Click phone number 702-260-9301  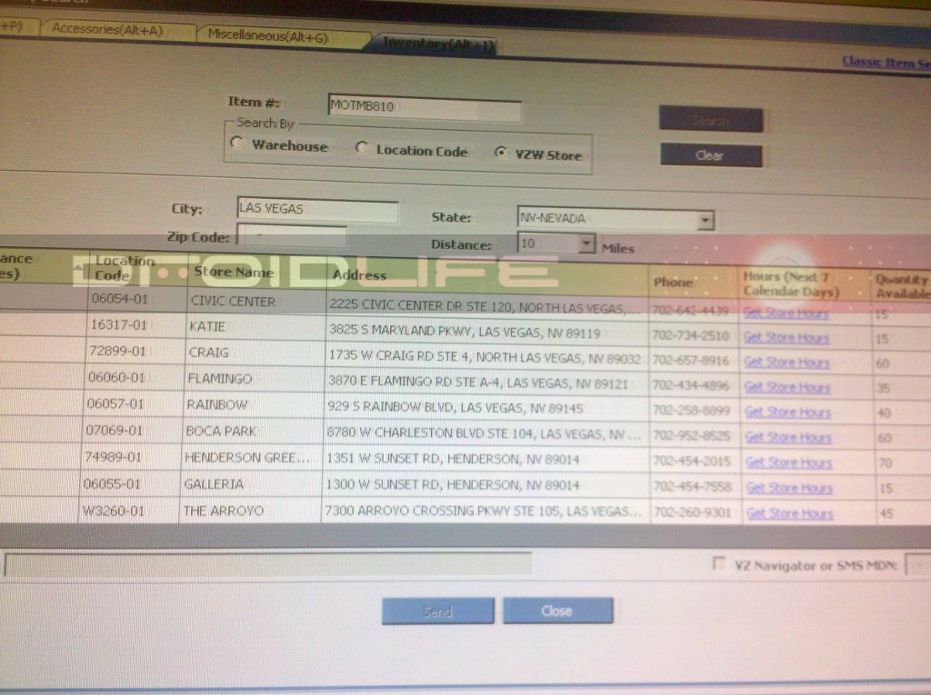[692, 511]
